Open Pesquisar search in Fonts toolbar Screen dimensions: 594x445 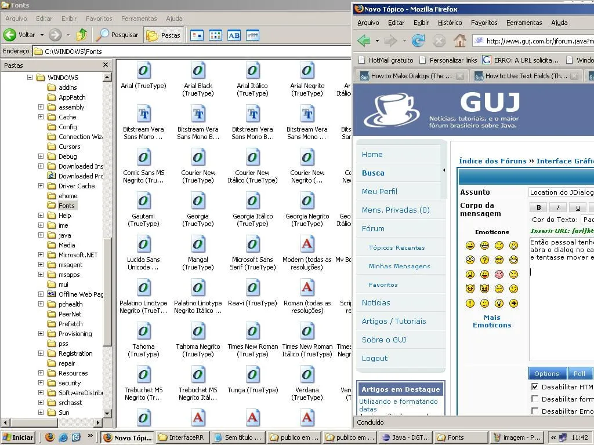tap(117, 35)
